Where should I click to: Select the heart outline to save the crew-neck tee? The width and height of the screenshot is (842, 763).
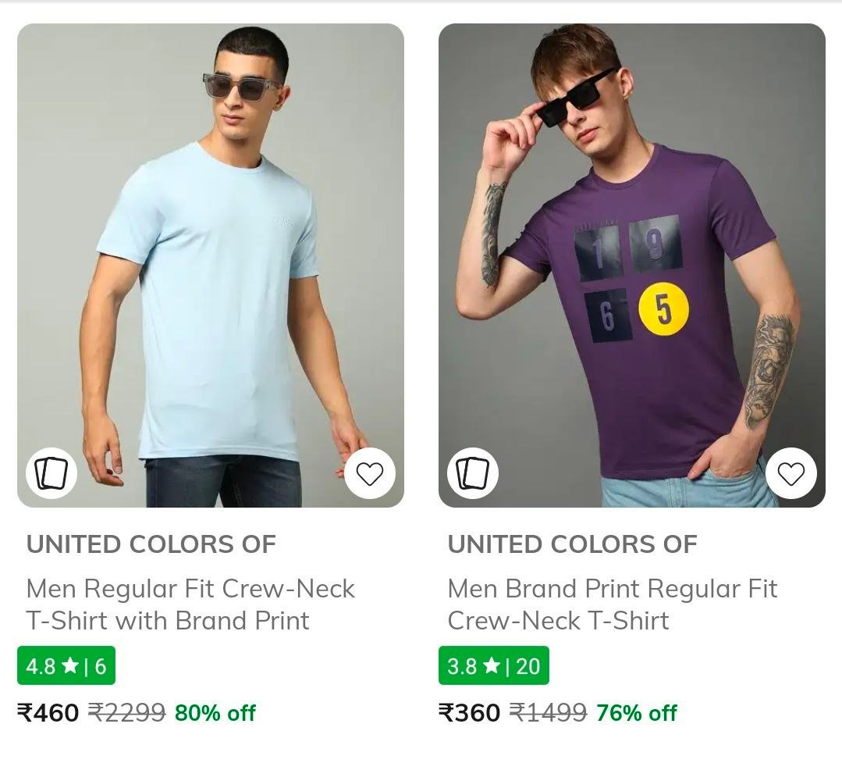369,473
